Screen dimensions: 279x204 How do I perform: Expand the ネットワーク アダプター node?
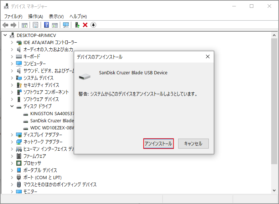pos(12,142)
